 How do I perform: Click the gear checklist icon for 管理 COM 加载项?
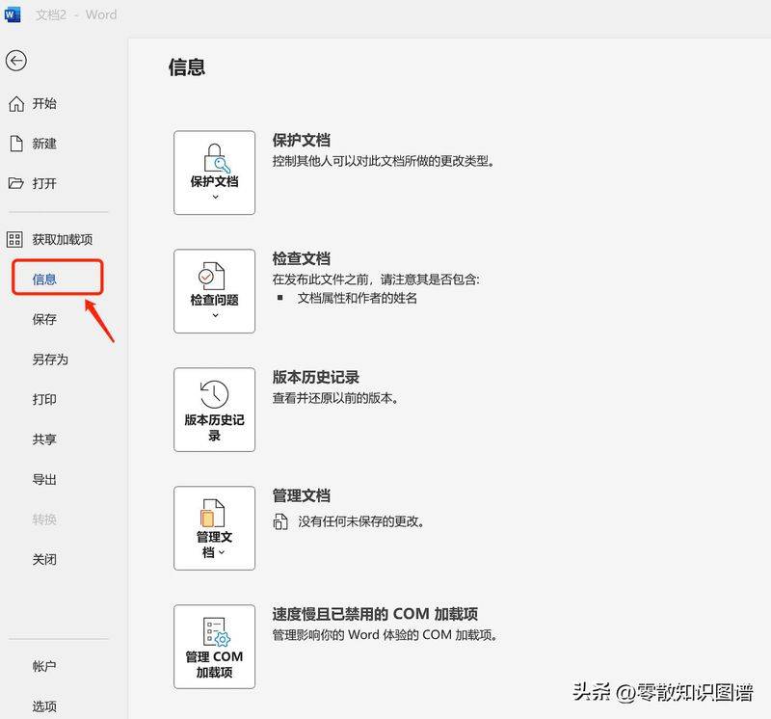[x=214, y=632]
